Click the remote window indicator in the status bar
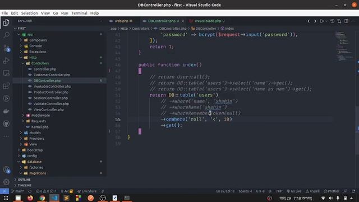This screenshot has height=202, width=359. click(x=4, y=191)
